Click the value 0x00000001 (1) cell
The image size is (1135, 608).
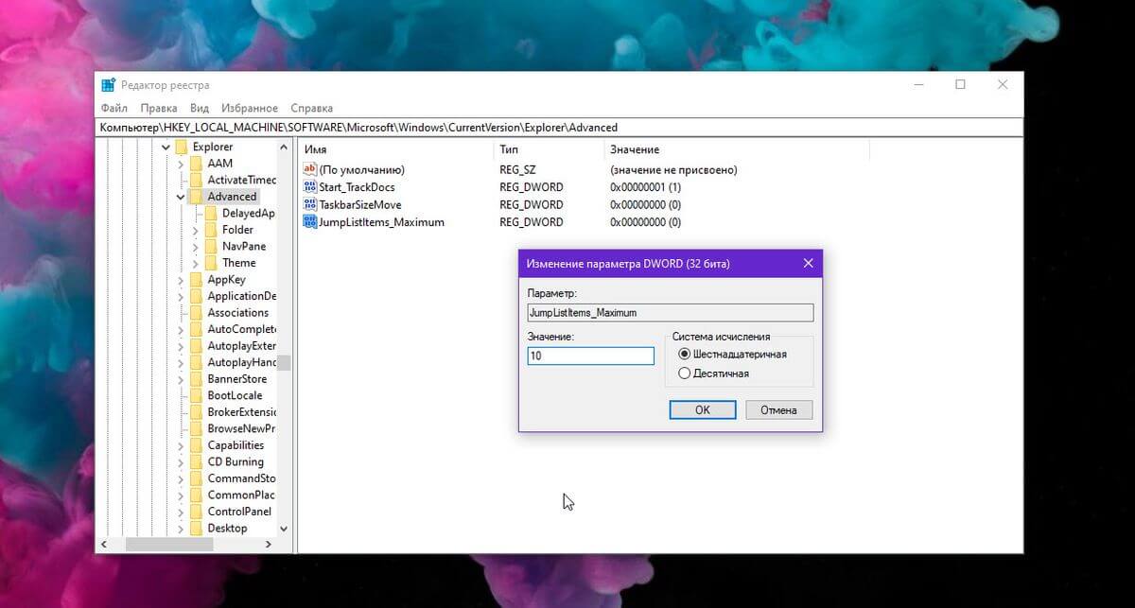point(645,187)
